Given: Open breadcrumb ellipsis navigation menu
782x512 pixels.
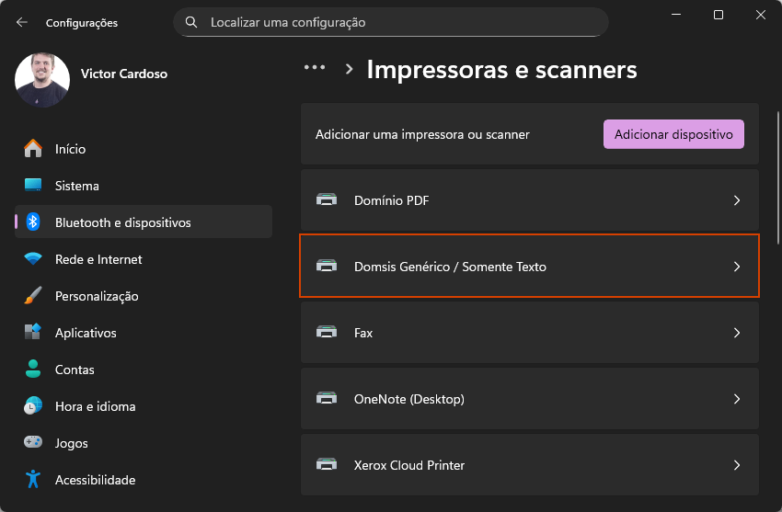Looking at the screenshot, I should click(315, 68).
